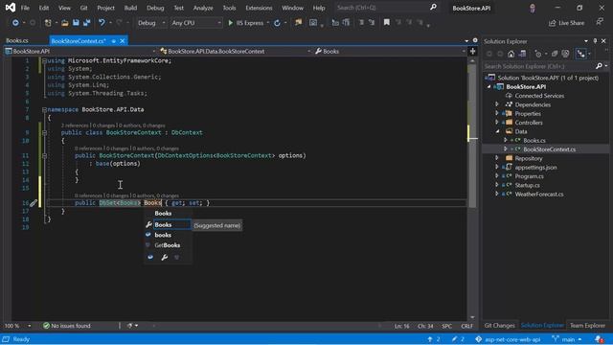Open the Any CPU platform dropdown
Screen dimensions: 613x345
(x=196, y=23)
